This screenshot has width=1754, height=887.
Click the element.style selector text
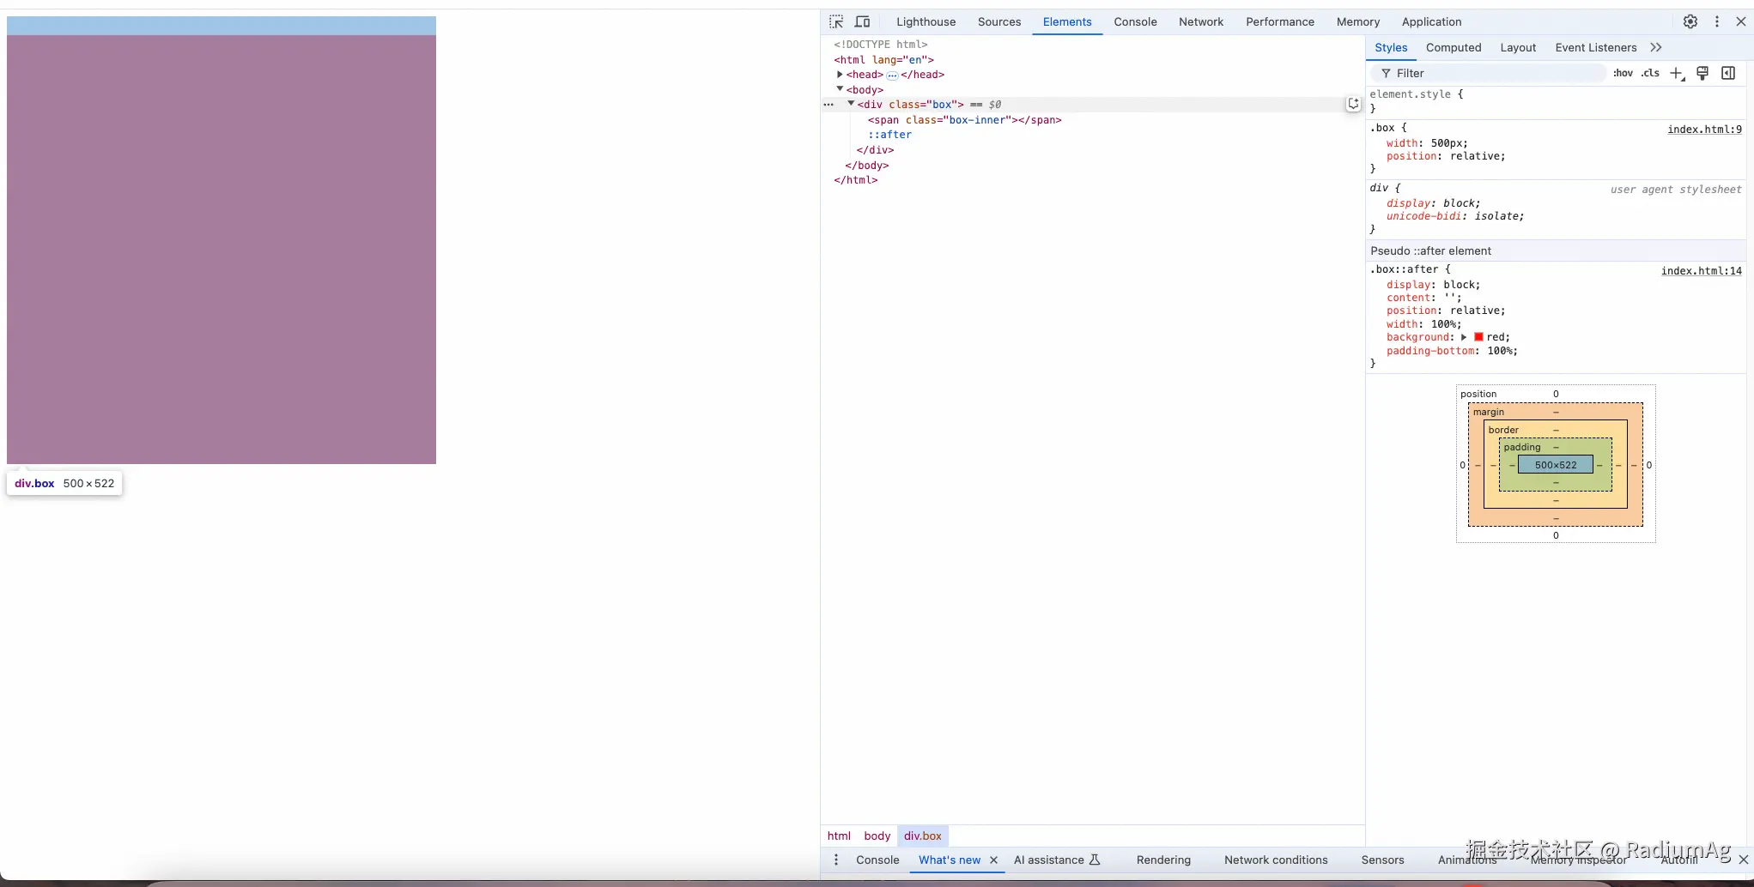tap(1410, 94)
